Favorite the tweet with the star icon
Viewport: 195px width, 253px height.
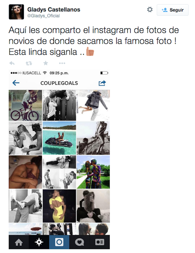(46, 63)
